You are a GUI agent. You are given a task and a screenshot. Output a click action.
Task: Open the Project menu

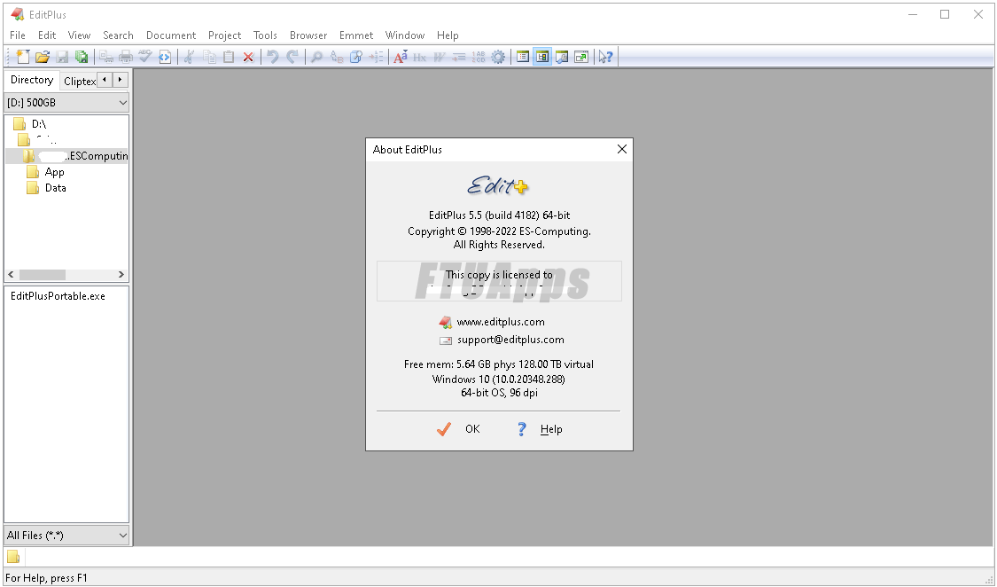click(x=224, y=35)
